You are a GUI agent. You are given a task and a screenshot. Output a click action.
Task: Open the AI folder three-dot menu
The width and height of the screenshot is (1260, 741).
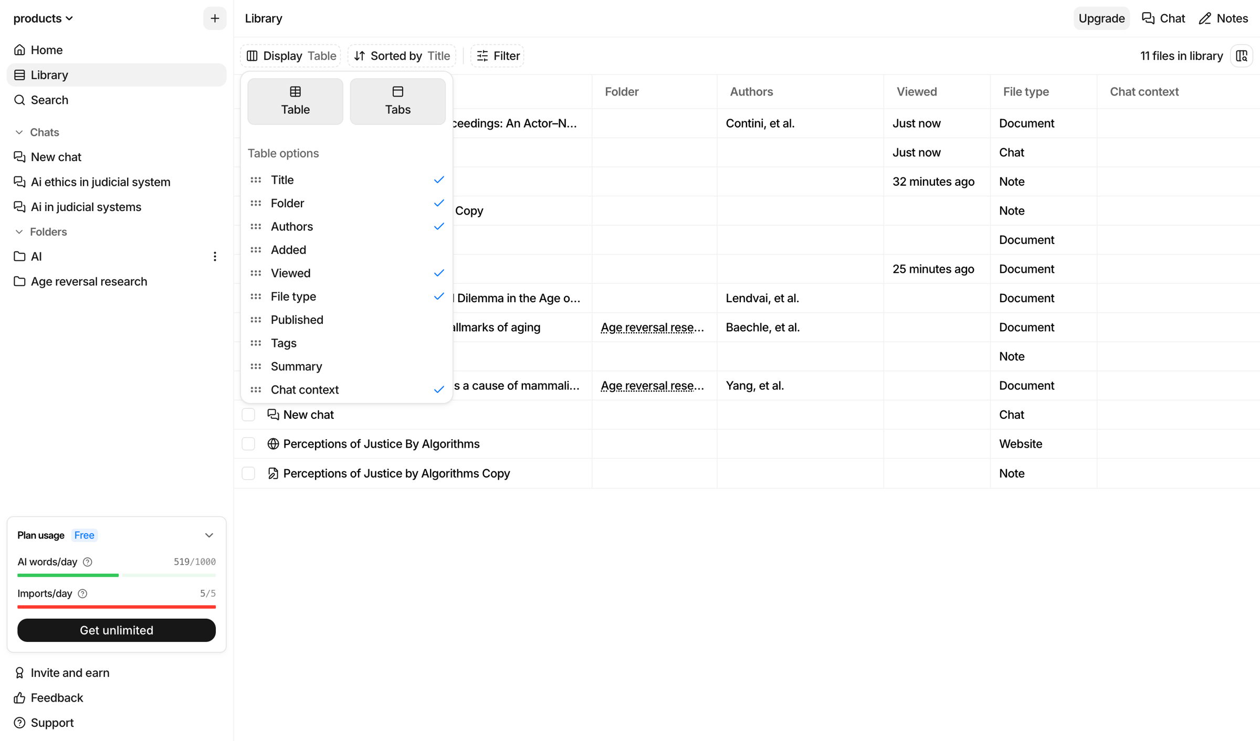click(215, 257)
